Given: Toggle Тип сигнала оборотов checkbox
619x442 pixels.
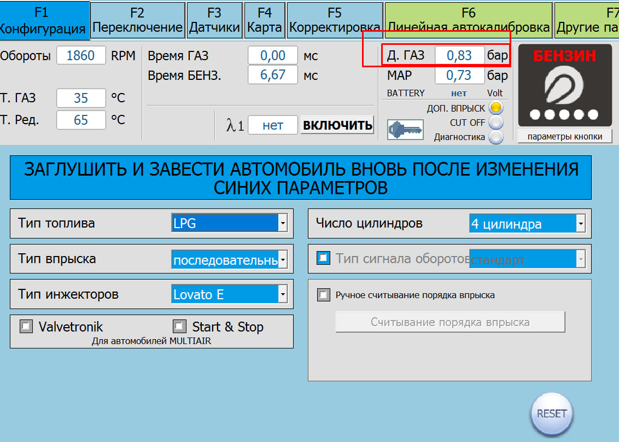Looking at the screenshot, I should click(x=323, y=258).
